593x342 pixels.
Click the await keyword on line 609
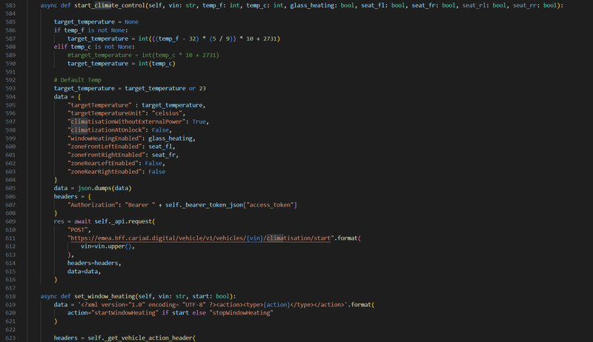pos(82,221)
